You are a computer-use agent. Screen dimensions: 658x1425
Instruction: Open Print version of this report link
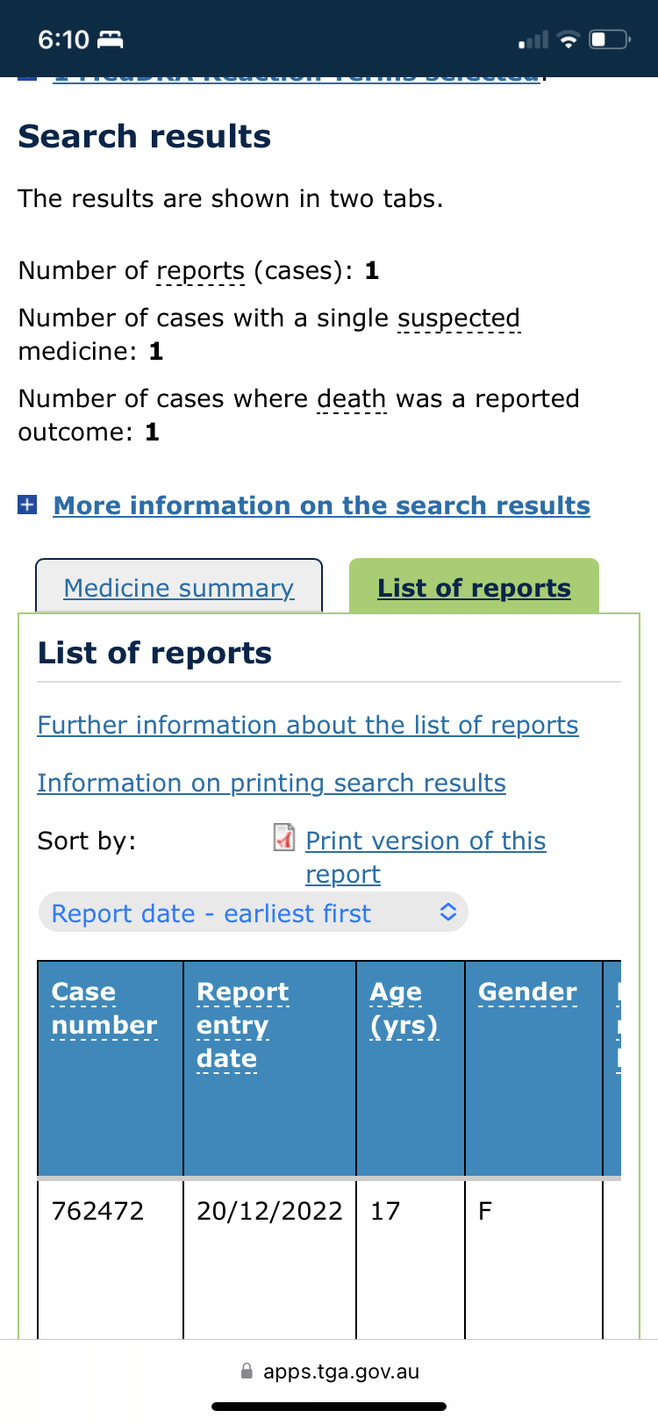pos(426,841)
